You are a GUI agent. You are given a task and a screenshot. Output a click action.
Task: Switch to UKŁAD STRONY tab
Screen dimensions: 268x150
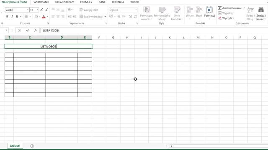[x=64, y=2]
